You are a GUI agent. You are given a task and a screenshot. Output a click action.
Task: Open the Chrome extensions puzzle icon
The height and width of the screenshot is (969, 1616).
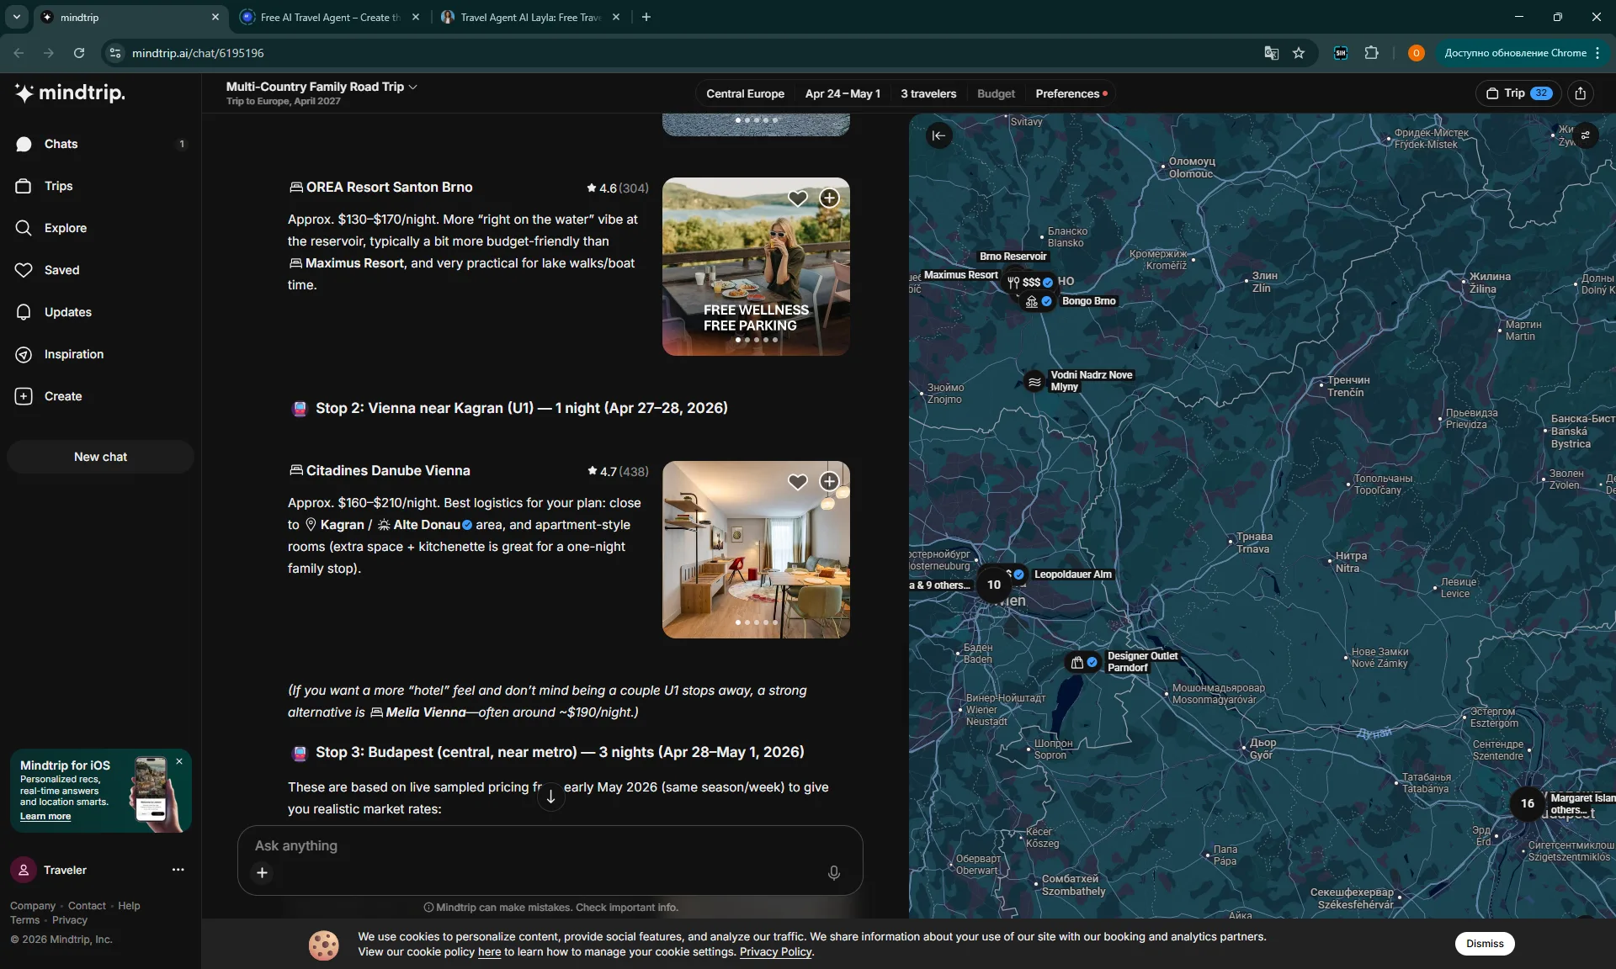pos(1372,53)
